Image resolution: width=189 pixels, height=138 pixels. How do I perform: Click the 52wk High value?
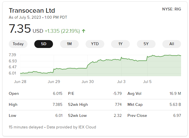coord(118,104)
